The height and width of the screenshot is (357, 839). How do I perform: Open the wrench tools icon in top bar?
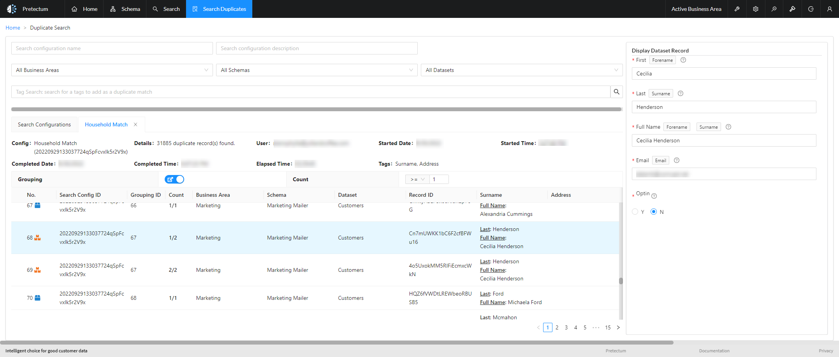[737, 9]
